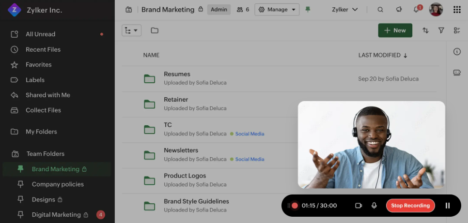Open the announcements megaphone icon
The image size is (468, 223).
point(399,10)
